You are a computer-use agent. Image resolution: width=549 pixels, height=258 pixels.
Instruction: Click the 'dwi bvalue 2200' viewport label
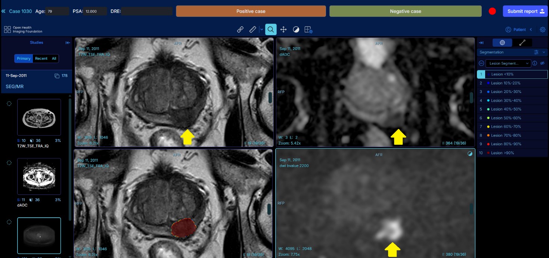pyautogui.click(x=294, y=166)
